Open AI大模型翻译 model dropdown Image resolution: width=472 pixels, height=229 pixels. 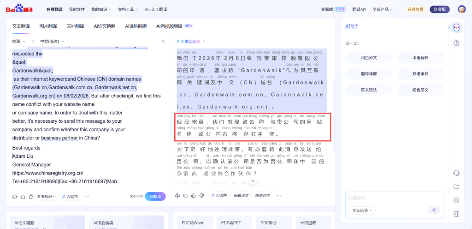pyautogui.click(x=191, y=41)
